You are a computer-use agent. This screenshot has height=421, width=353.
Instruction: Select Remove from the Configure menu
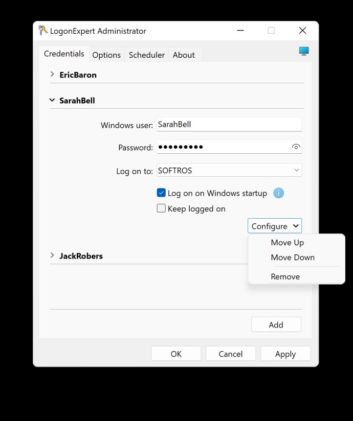(285, 276)
